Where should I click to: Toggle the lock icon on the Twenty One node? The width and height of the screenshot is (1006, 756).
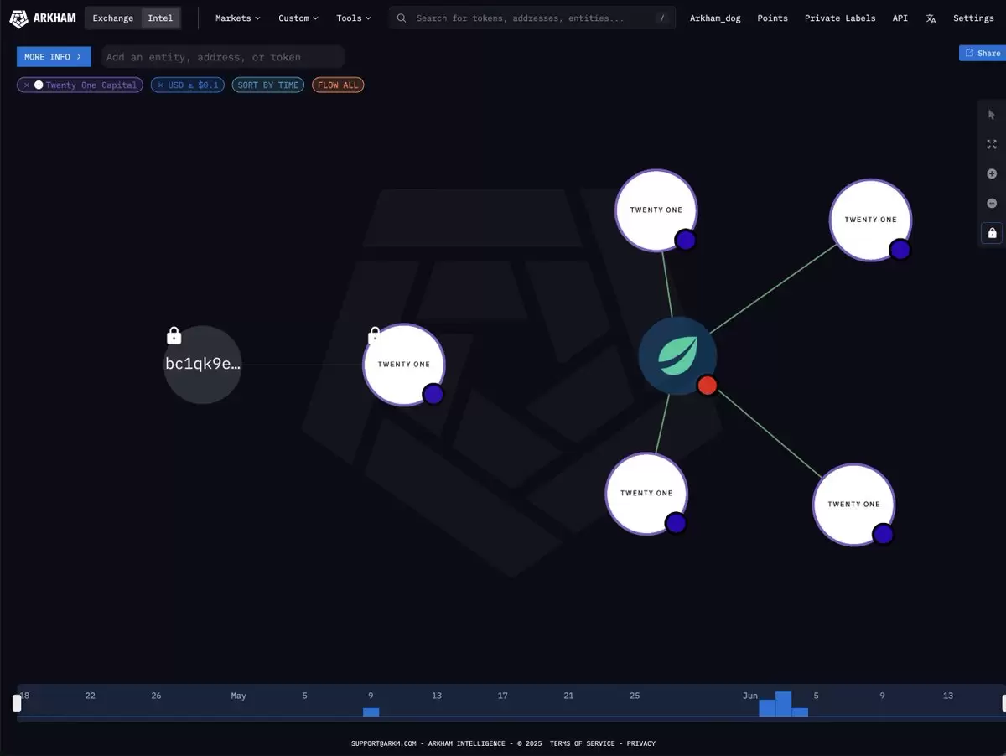(x=375, y=336)
